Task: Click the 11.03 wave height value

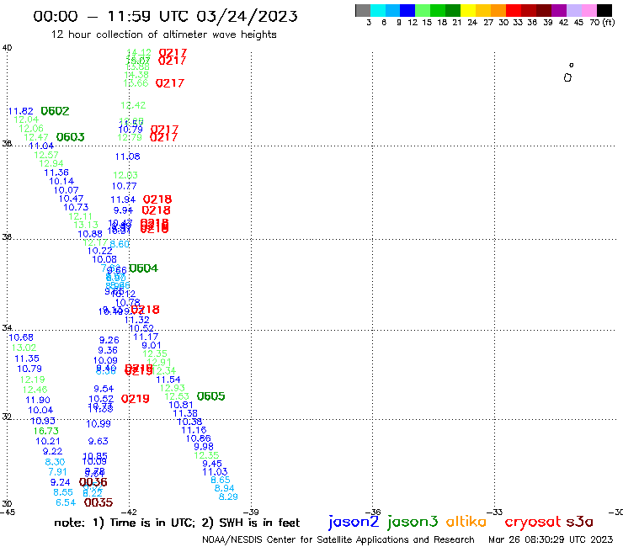Action: coord(215,472)
